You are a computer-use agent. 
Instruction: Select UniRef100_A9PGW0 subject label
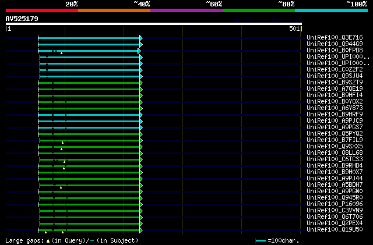(x=335, y=191)
